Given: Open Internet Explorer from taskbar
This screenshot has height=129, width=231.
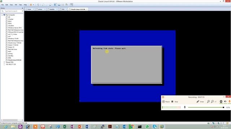Looking at the screenshot, I should [x=5, y=126].
